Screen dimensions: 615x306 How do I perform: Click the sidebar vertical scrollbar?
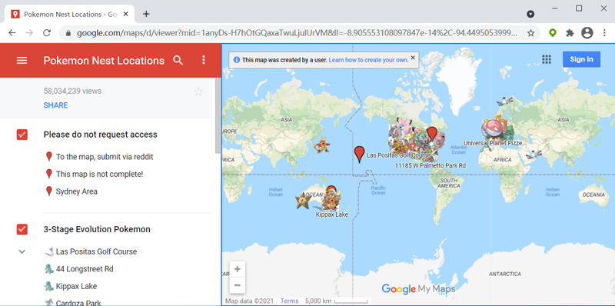click(218, 116)
